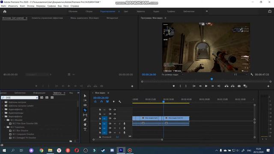Click the program monitor playhead marker
This screenshot has height=154, width=274.
(x=211, y=79)
